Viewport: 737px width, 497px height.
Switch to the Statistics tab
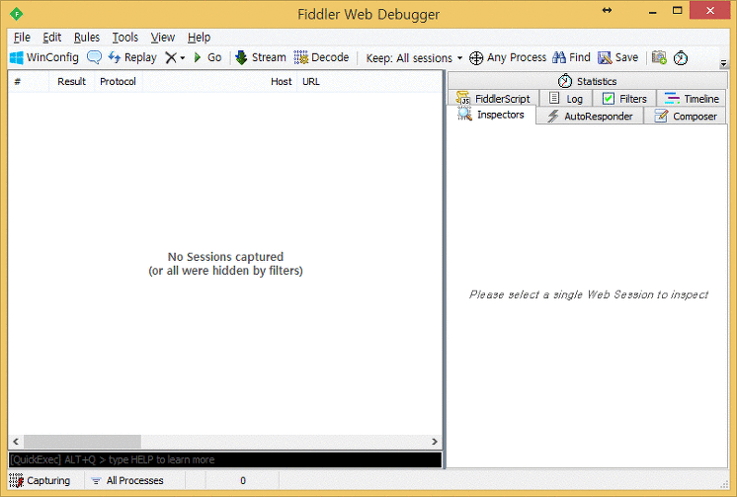click(587, 81)
